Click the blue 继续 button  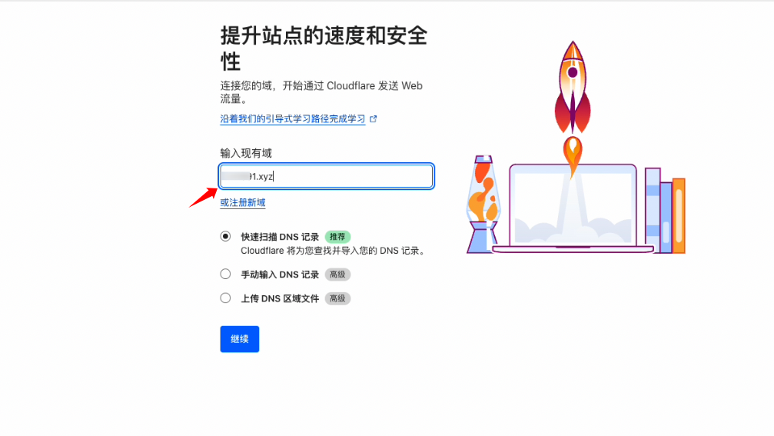239,339
